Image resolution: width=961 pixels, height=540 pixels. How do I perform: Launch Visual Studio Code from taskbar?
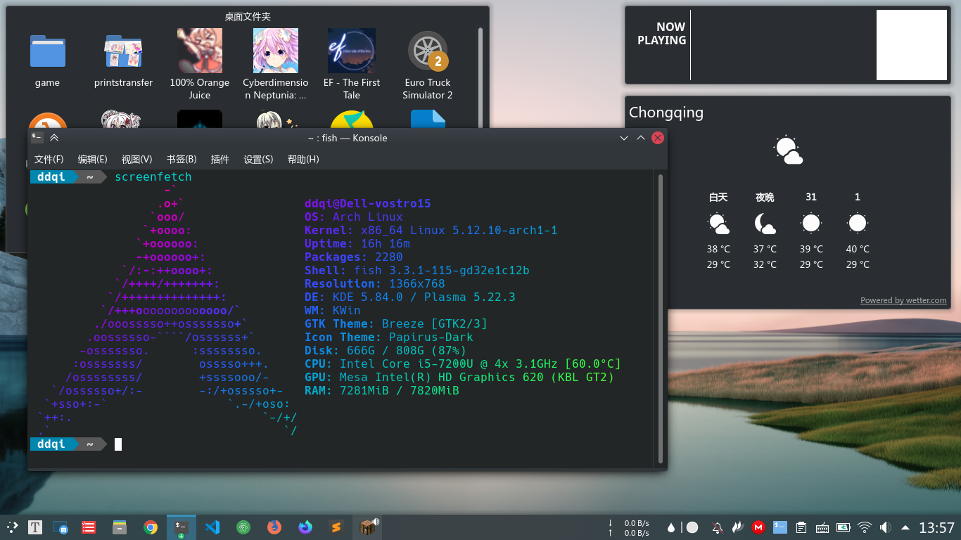coord(212,527)
